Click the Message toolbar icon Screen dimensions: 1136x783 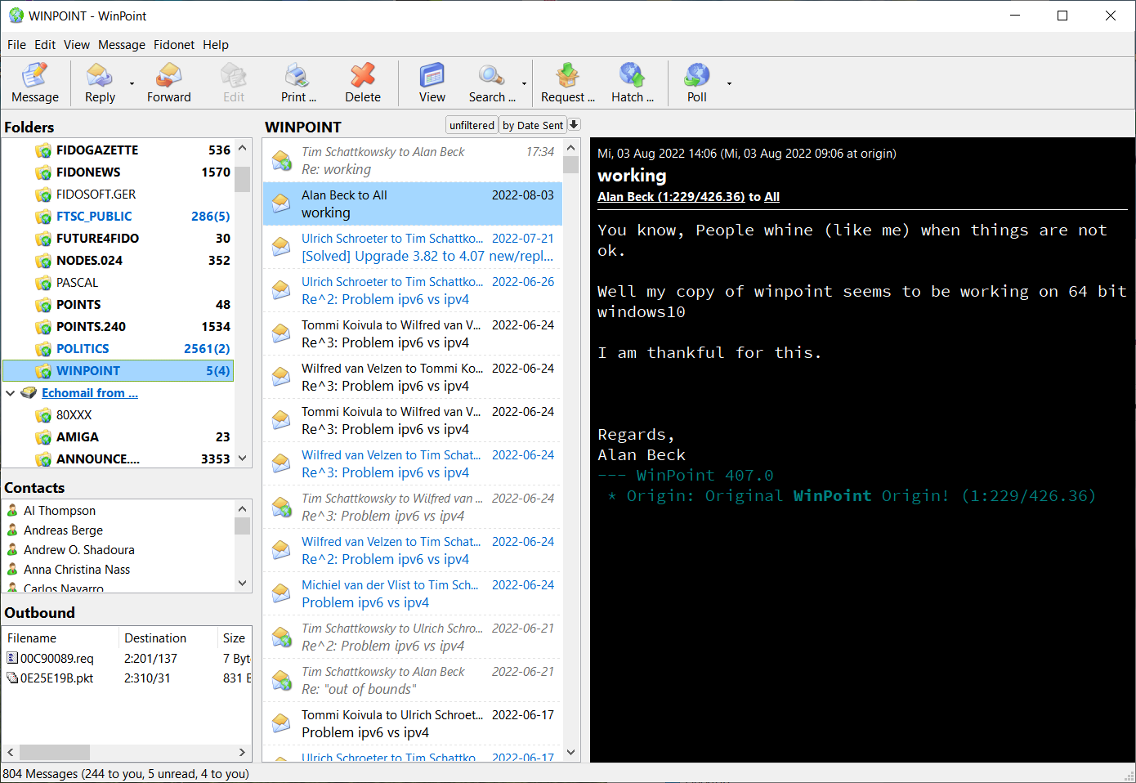(x=35, y=83)
